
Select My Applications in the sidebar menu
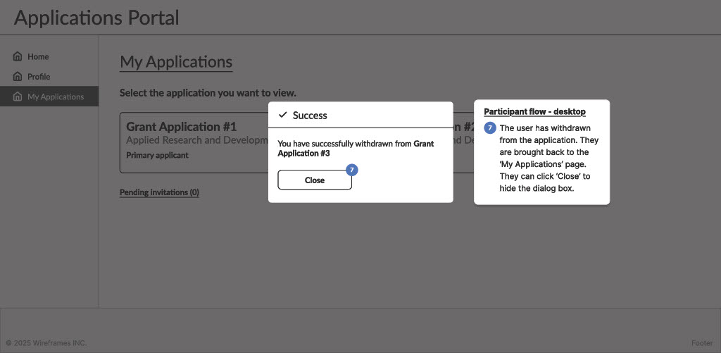(x=55, y=97)
